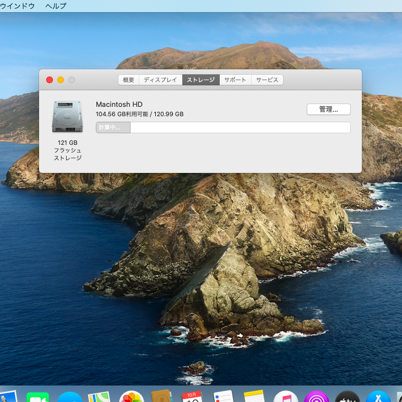402x402 pixels.
Task: Select the サポート tab
Action: 235,80
